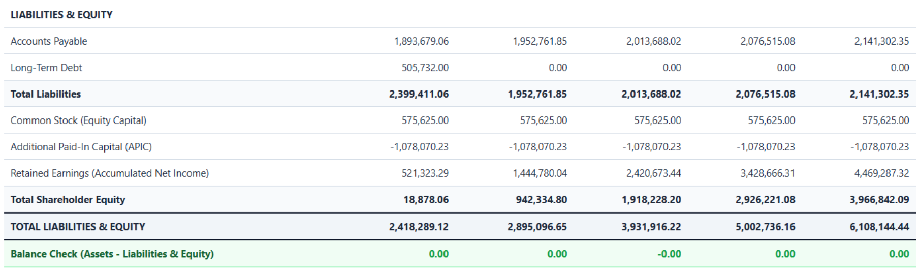This screenshot has width=919, height=273.
Task: Select total value 2,418,289.12
Action: coord(419,227)
